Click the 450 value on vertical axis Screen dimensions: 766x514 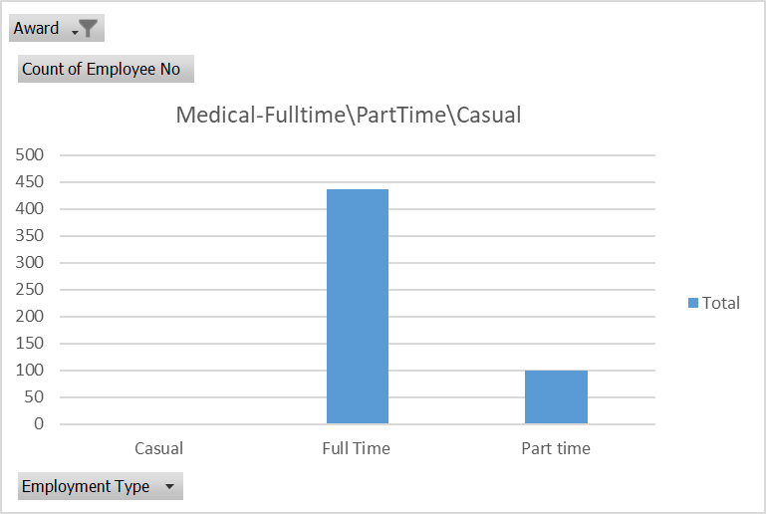31,182
